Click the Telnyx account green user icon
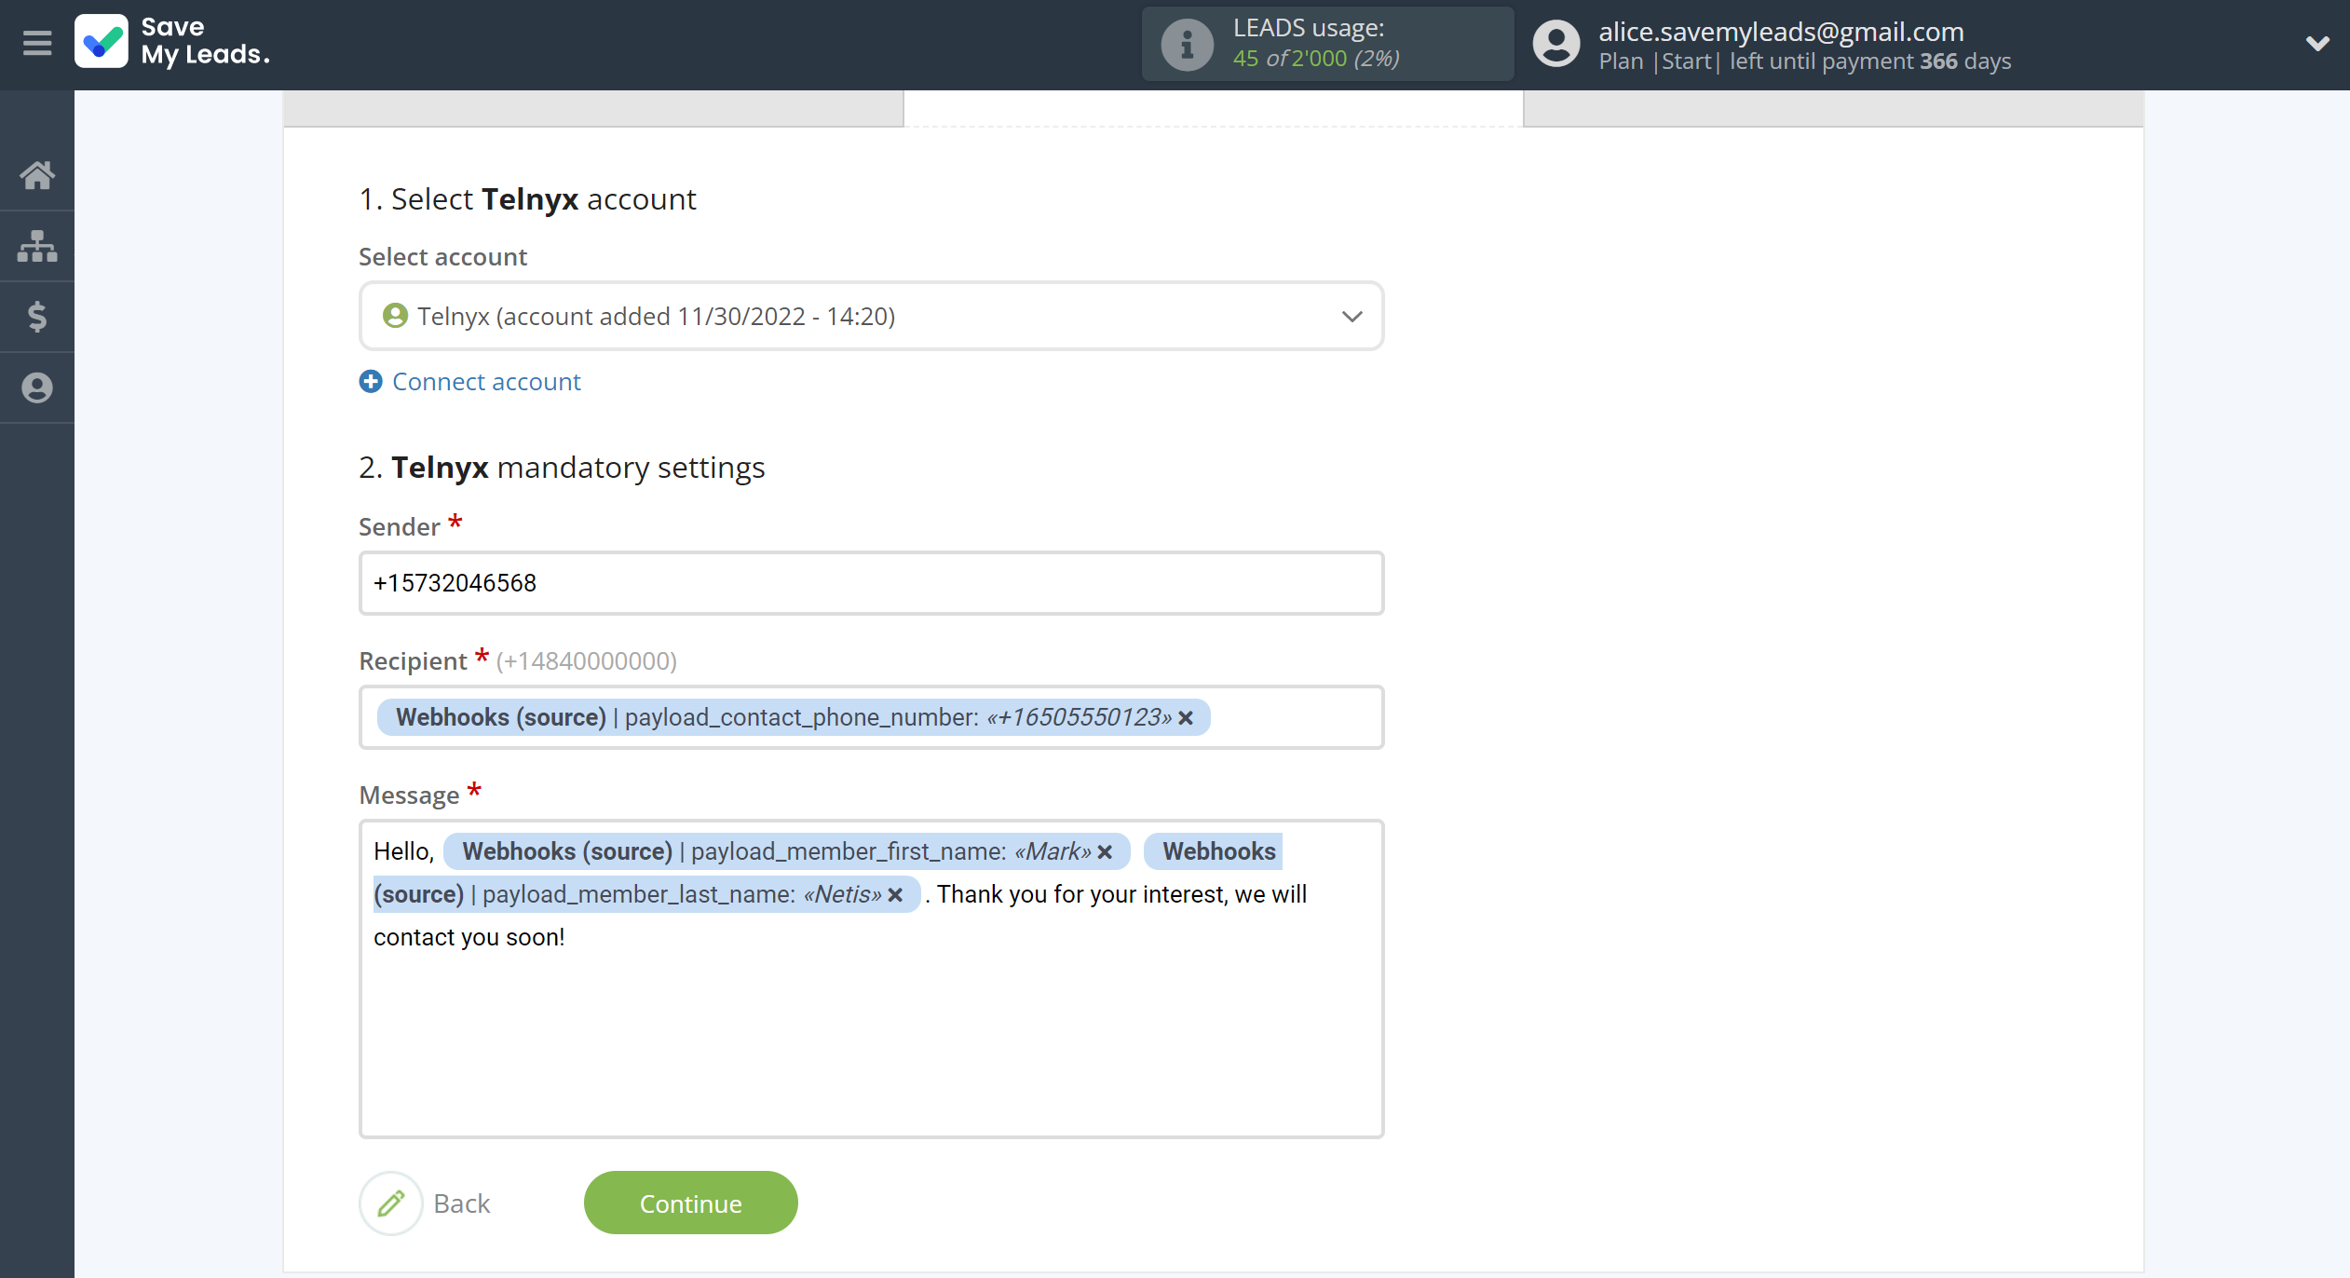The width and height of the screenshot is (2350, 1278). [395, 316]
